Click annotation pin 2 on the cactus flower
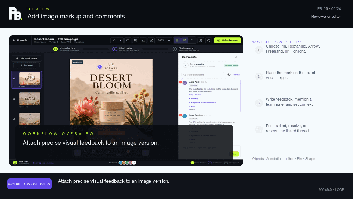353x199 pixels. [90, 101]
